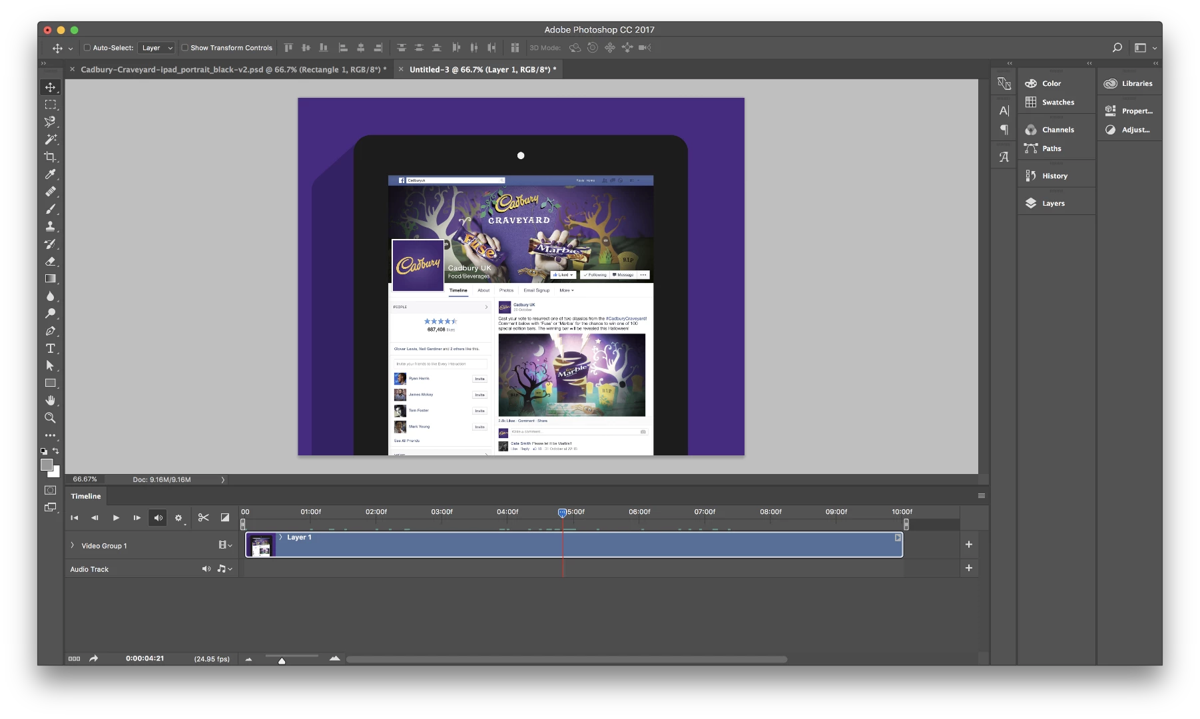Open the Video Group 1 filmstrip menu
Image resolution: width=1200 pixels, height=719 pixels.
[x=225, y=545]
